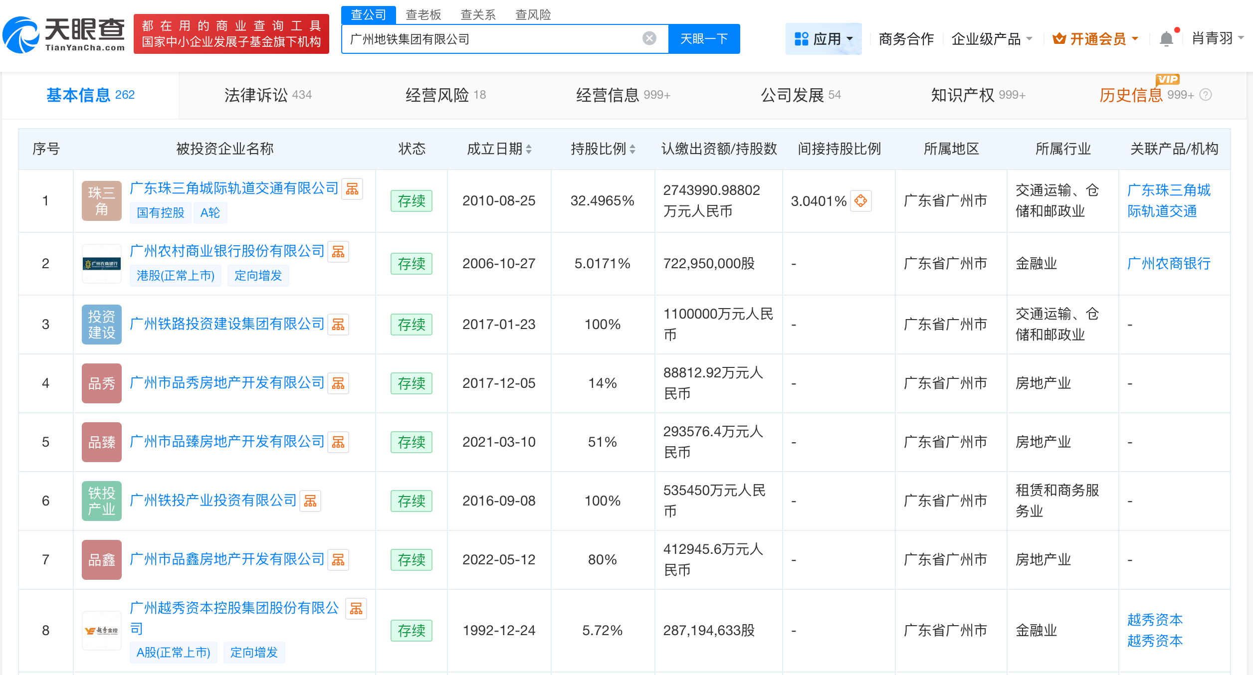Viewport: 1253px width, 675px height.
Task: Click equity chart icon beside 广州农村商业银行股份有限公司
Action: [x=339, y=252]
